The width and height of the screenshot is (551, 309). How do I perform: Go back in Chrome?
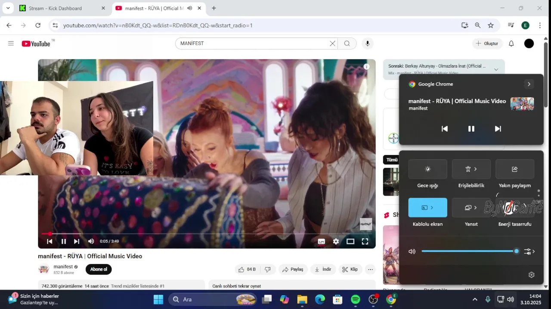9,25
